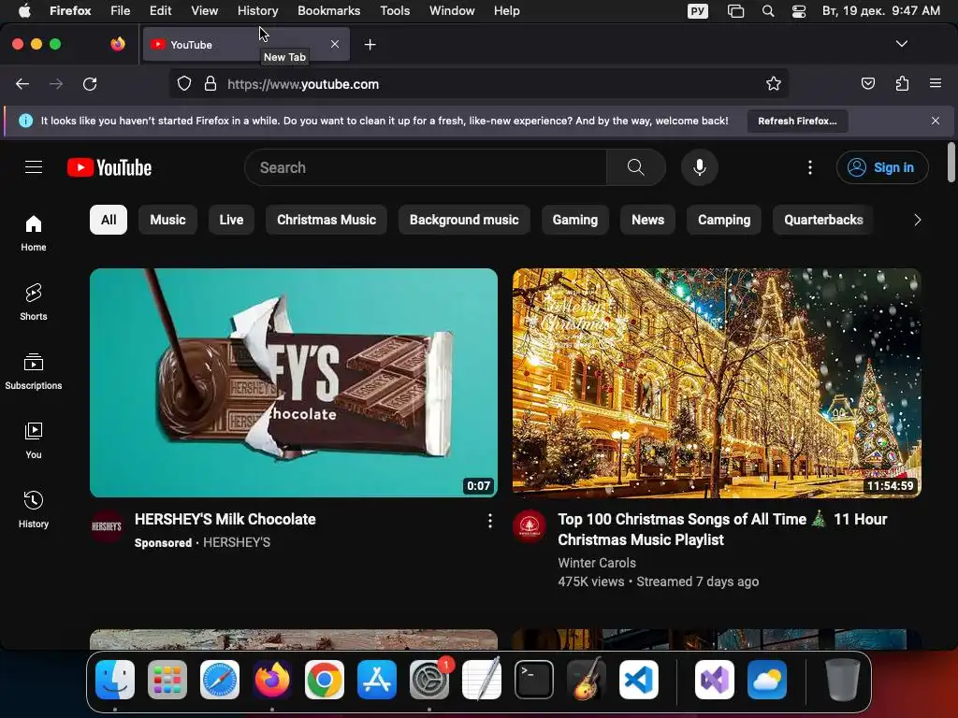Click the YouTube logo
The height and width of the screenshot is (718, 958).
(109, 167)
